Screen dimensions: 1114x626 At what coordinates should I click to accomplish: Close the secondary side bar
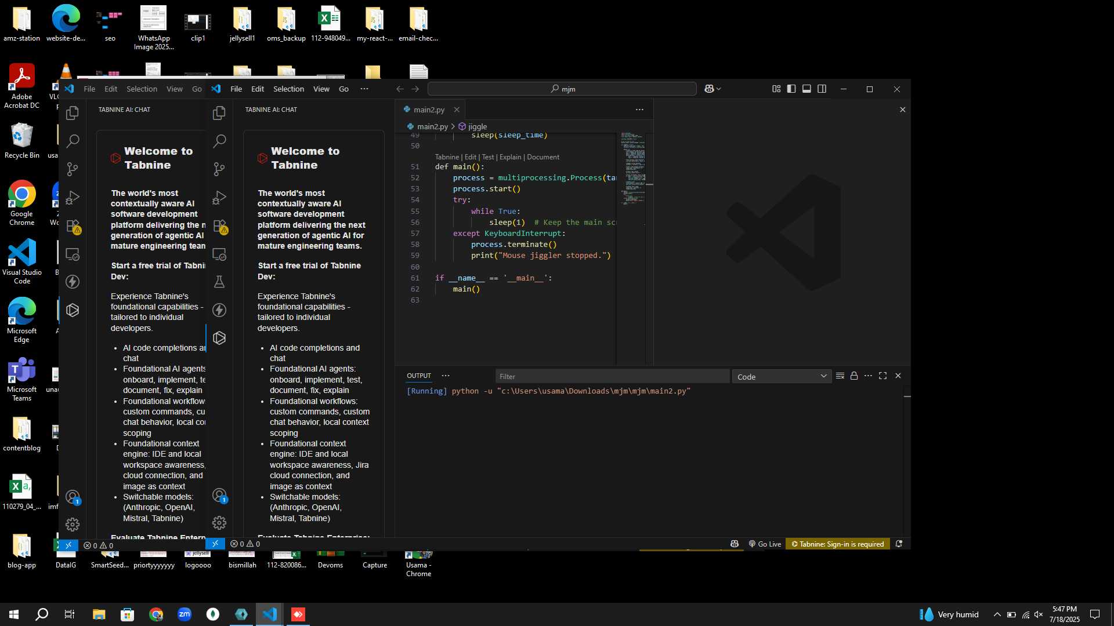pos(902,110)
